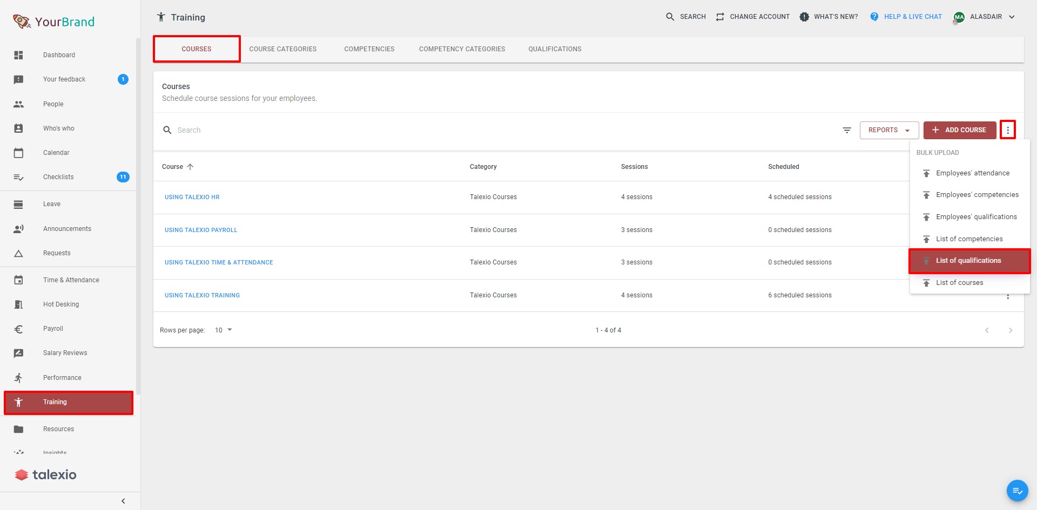Click the Checklists count badge 11
Viewport: 1037px width, 510px height.
tap(123, 177)
